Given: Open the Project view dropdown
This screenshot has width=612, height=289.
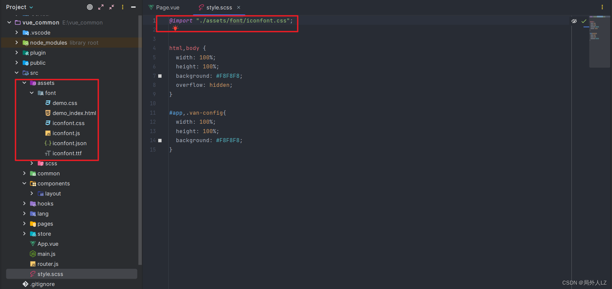Looking at the screenshot, I should [x=19, y=7].
